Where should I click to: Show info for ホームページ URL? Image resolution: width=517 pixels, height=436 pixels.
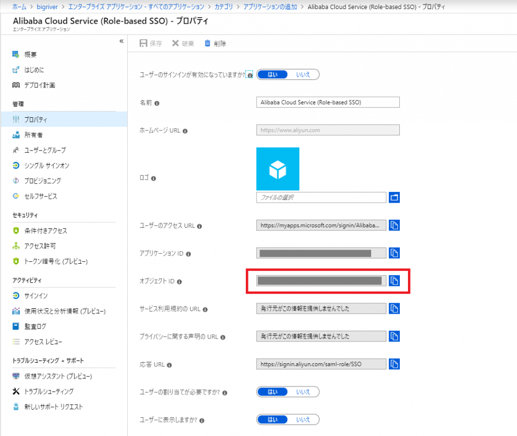coord(185,131)
